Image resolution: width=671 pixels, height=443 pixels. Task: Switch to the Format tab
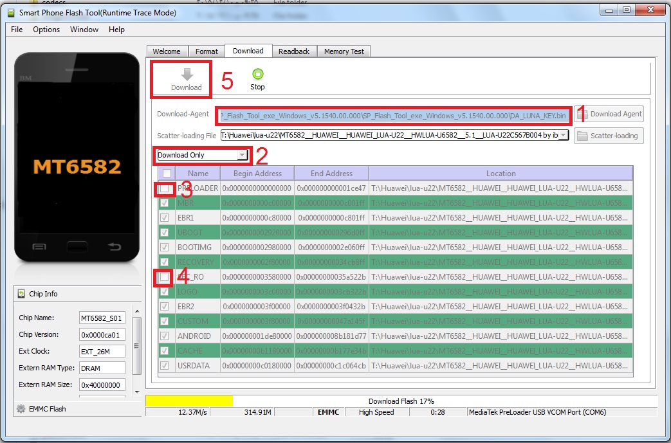(x=207, y=51)
